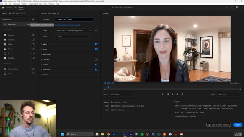Set the In point bracket in preview
This screenshot has width=244, height=137.
point(162,94)
